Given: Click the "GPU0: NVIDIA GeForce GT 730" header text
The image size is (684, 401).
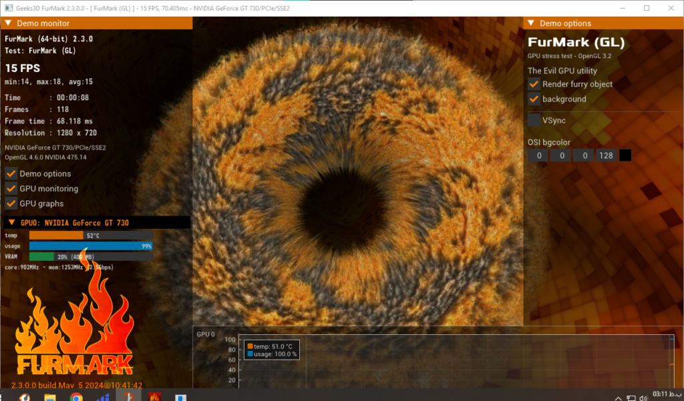Looking at the screenshot, I should click(75, 223).
